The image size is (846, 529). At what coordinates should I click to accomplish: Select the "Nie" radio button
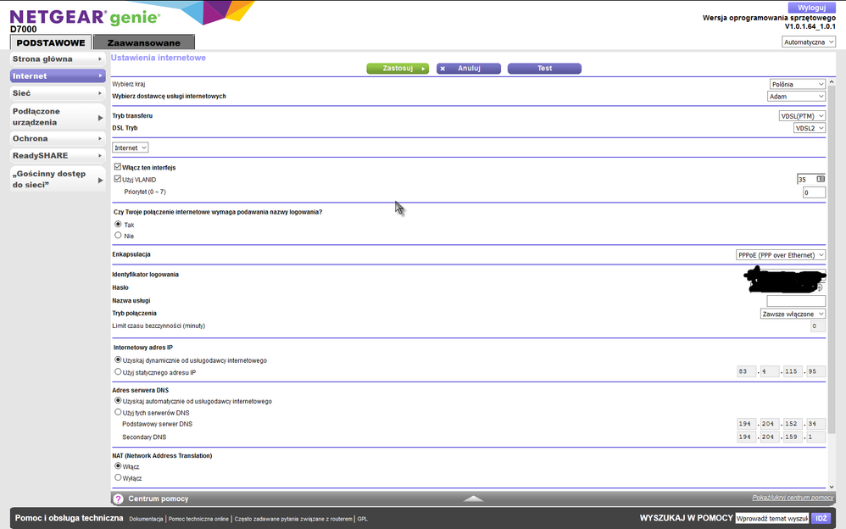(116, 235)
